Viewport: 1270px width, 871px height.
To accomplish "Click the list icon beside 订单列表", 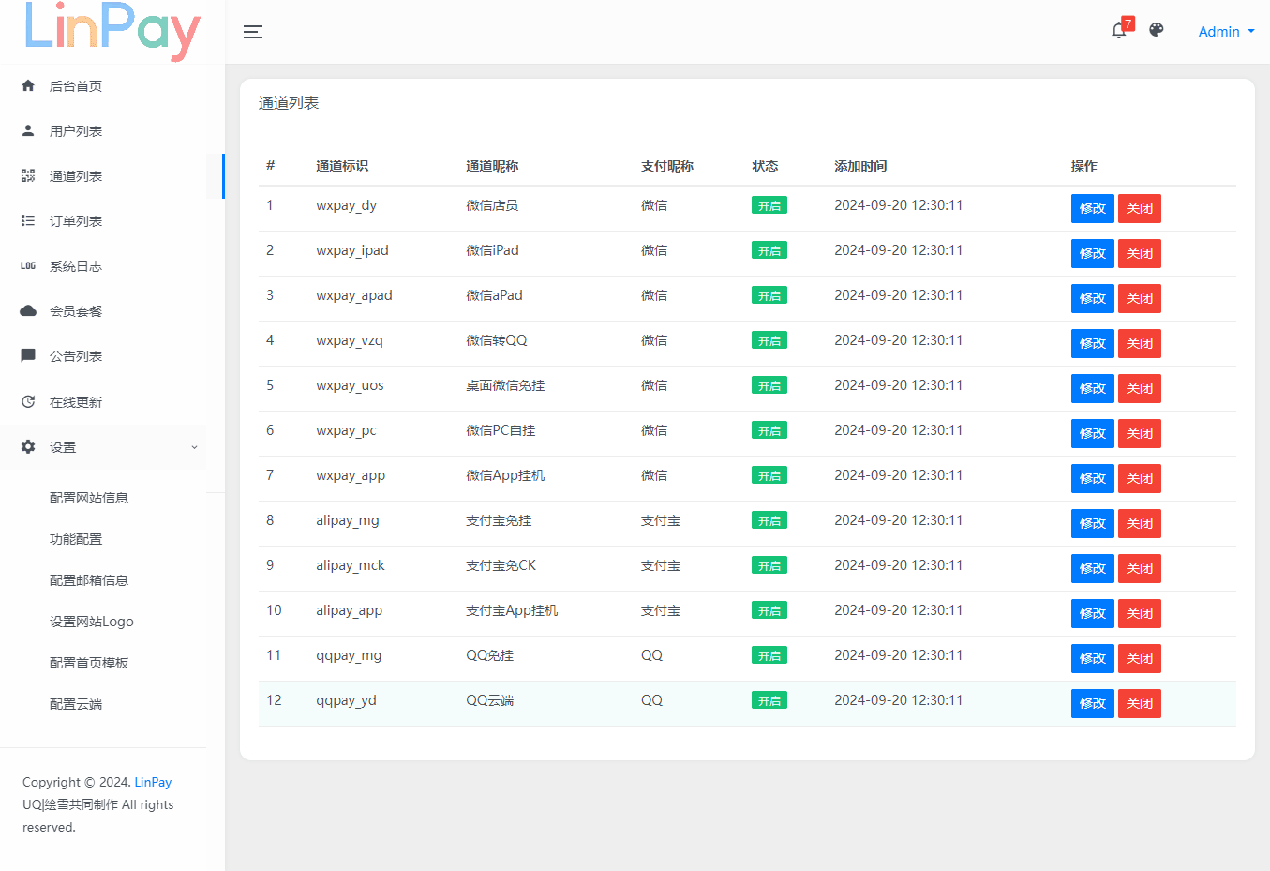I will pyautogui.click(x=28, y=220).
